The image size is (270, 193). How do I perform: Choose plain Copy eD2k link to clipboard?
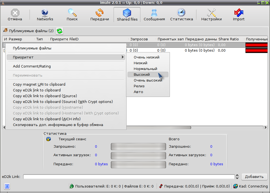(x=66, y=90)
